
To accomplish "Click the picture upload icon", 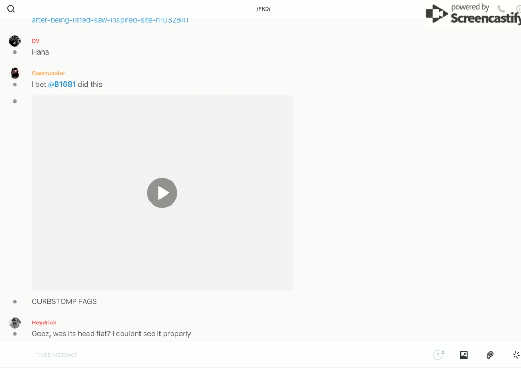I will (464, 355).
